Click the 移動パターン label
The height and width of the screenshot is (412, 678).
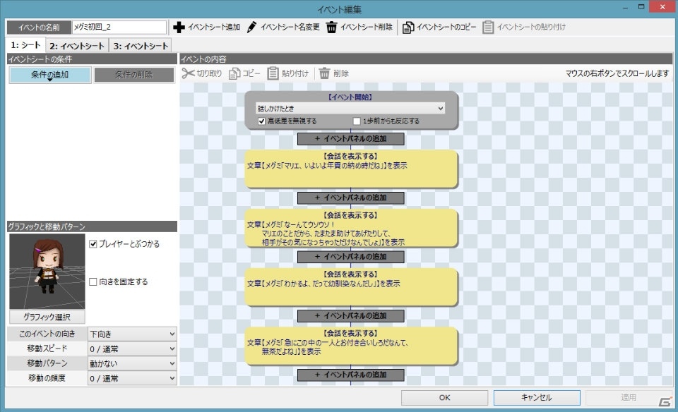click(47, 363)
